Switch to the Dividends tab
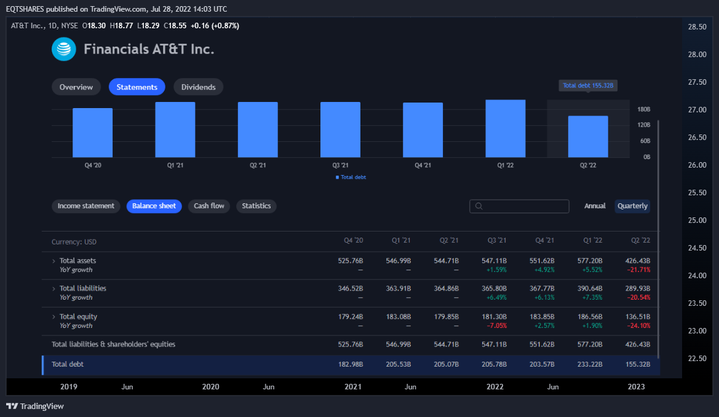719x417 pixels. [198, 87]
